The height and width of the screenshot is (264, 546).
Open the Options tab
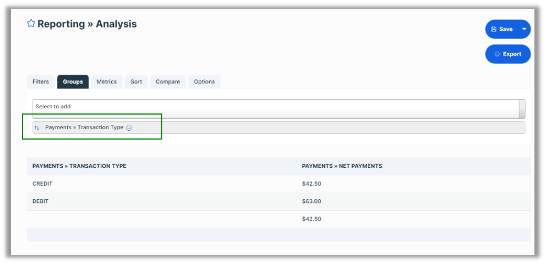tap(204, 82)
